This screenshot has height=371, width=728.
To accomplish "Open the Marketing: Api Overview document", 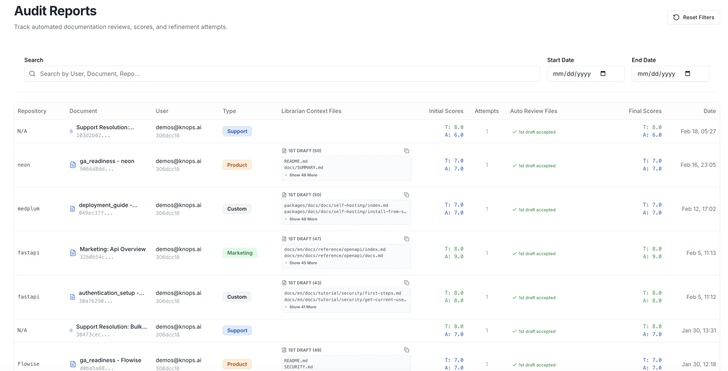I will [112, 249].
